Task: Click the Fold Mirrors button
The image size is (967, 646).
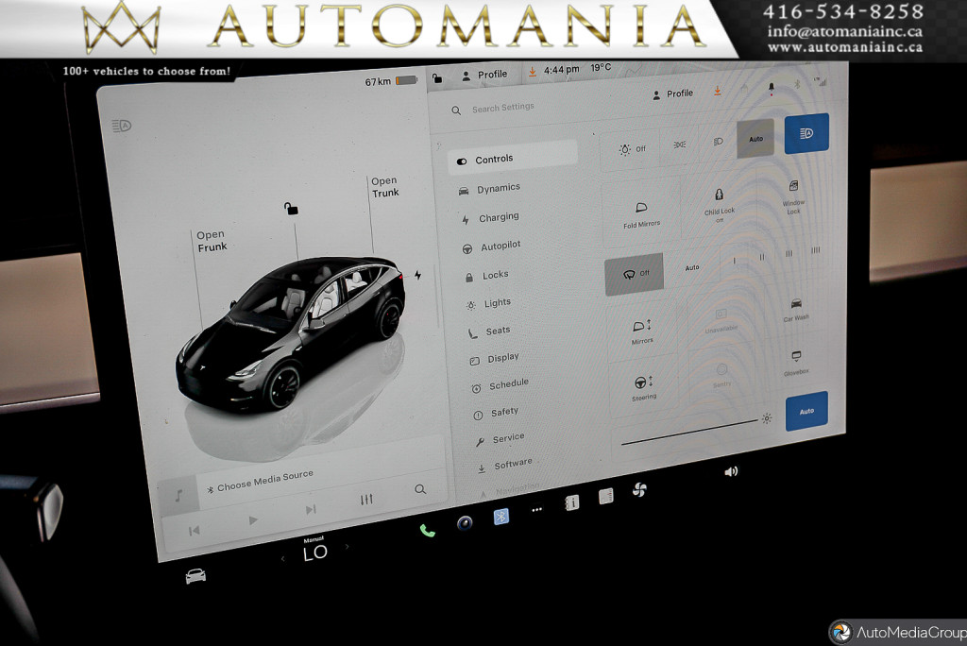Action: click(x=641, y=213)
